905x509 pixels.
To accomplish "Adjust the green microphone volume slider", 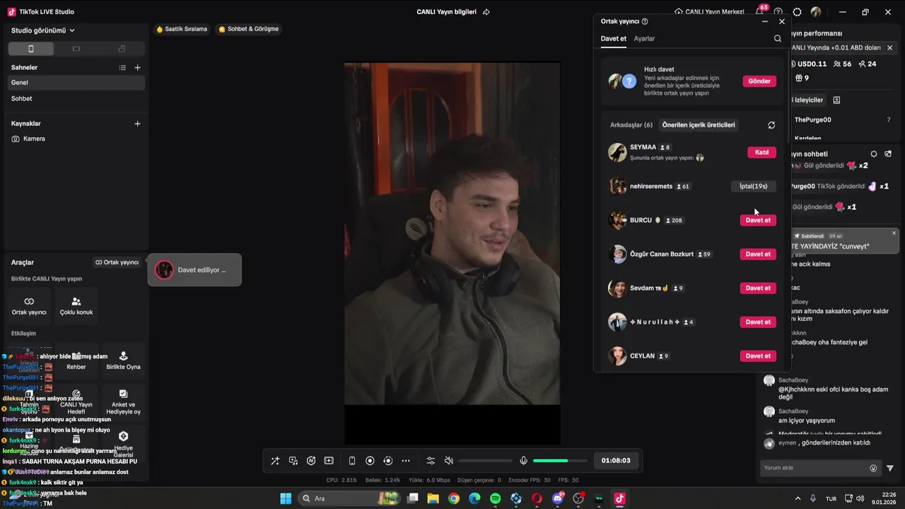I will point(559,461).
